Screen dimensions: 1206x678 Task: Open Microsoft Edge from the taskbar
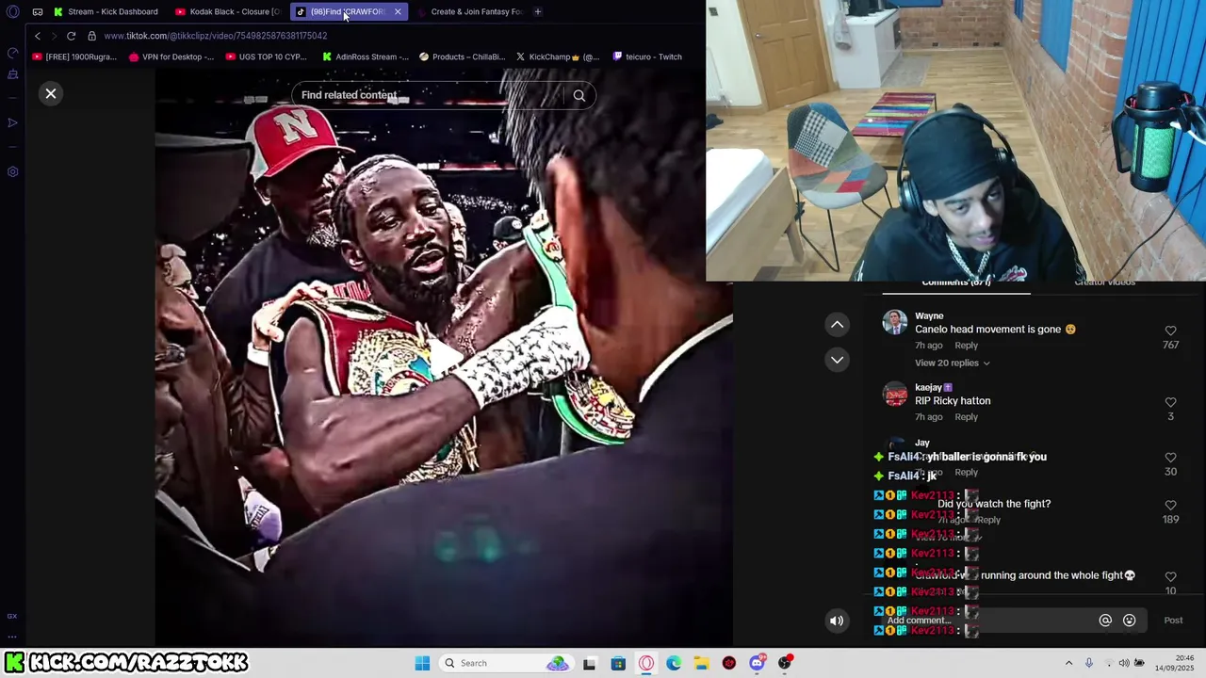click(674, 663)
